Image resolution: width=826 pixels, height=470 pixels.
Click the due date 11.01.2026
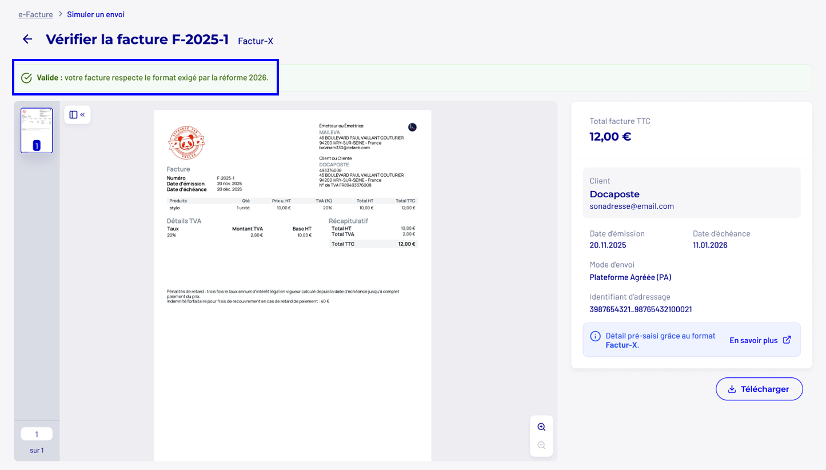(x=710, y=245)
